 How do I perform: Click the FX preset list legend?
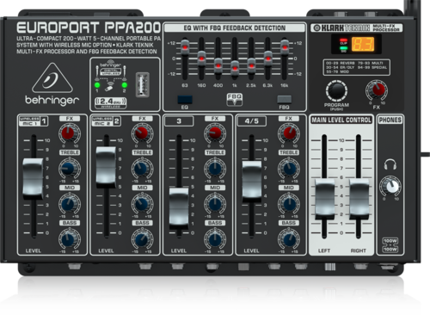pyautogui.click(x=356, y=67)
